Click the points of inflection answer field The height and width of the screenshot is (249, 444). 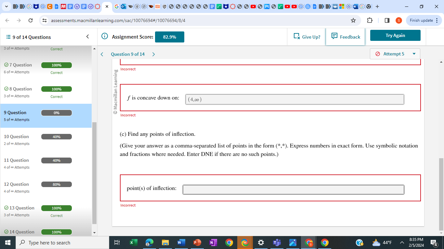pos(294,190)
